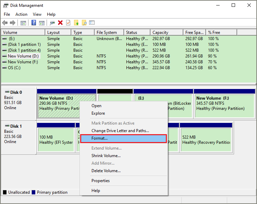Click the Show/Hide Action Pane toolbar icon
257x204 pixels.
41,23
